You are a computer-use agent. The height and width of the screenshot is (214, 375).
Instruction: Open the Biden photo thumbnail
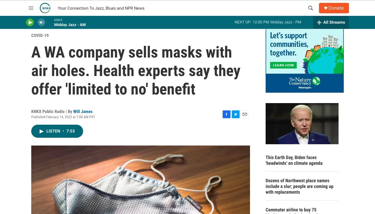coord(302,124)
